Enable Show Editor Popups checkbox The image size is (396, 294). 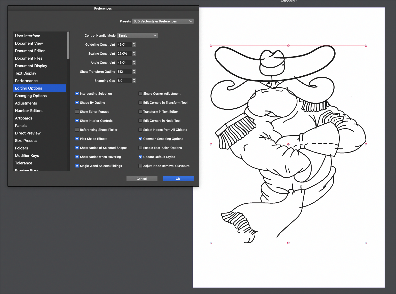[77, 112]
